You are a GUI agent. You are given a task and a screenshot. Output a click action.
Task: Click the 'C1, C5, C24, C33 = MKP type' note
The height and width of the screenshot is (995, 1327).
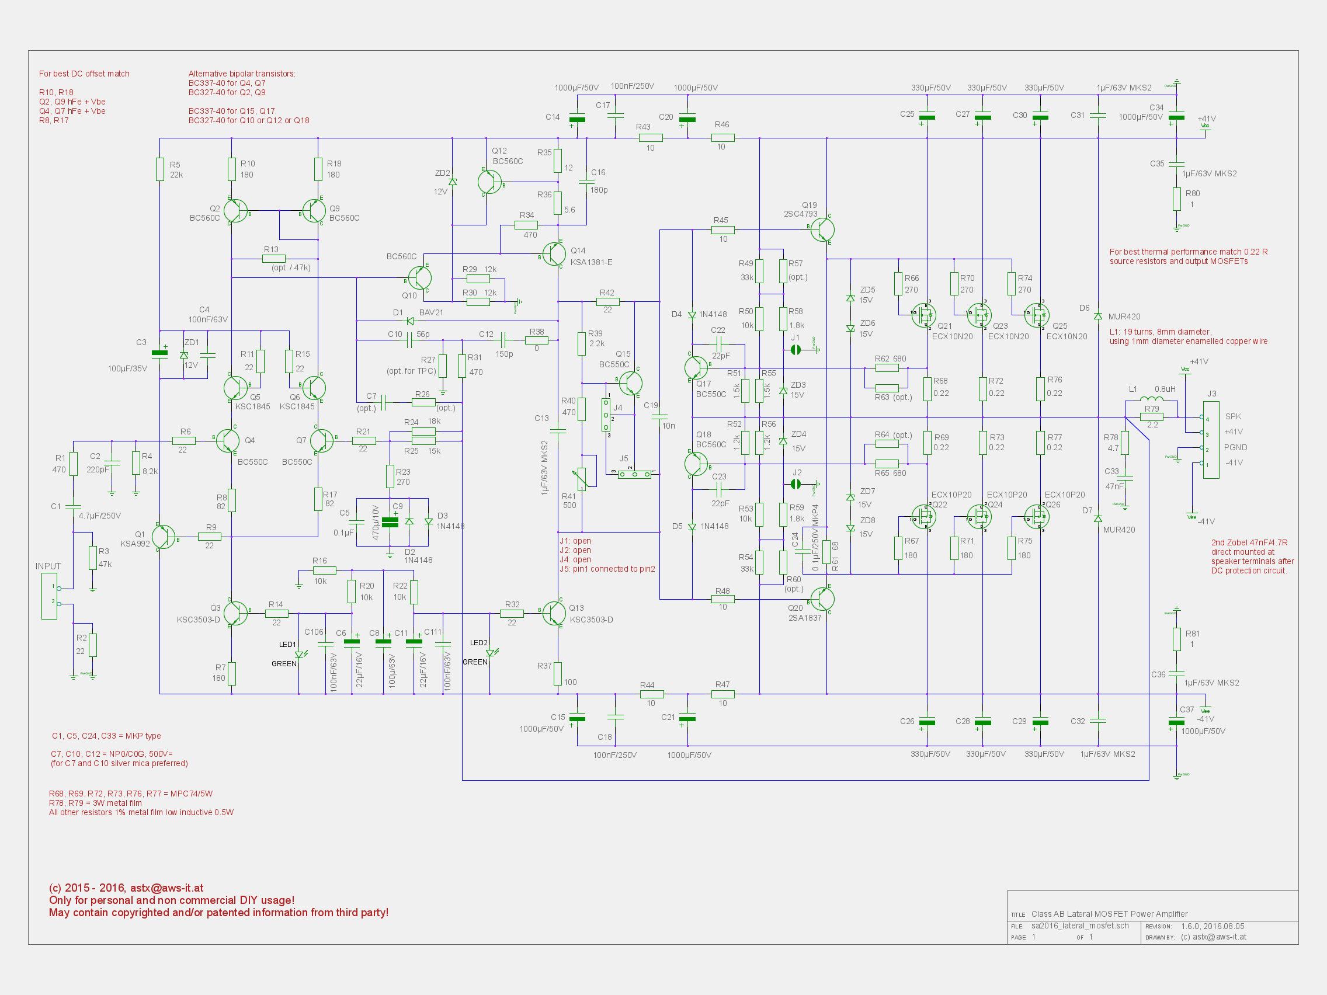(106, 736)
